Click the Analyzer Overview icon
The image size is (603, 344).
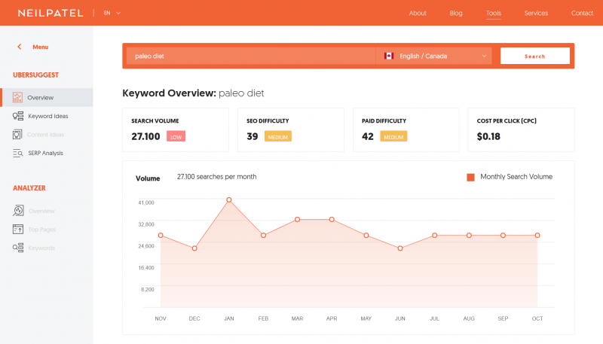tap(18, 211)
